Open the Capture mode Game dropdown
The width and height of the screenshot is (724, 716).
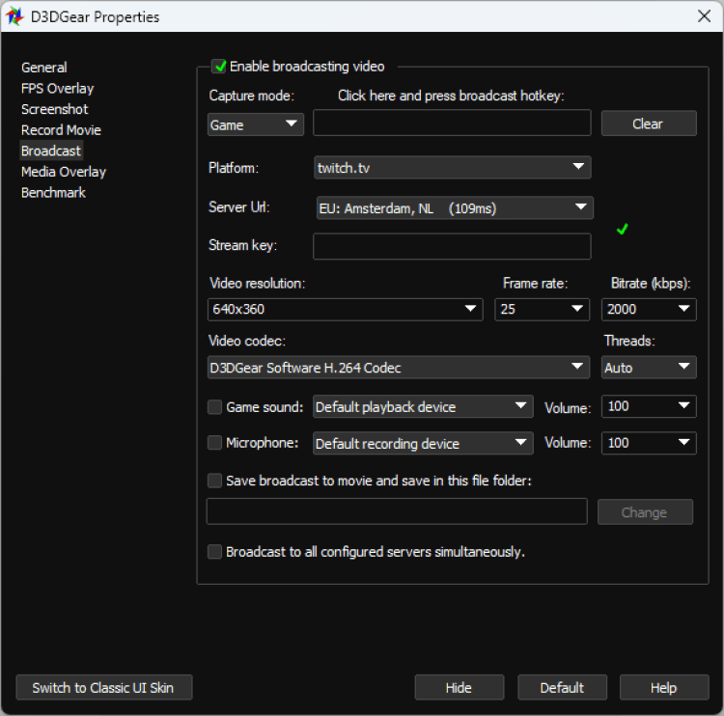(x=256, y=124)
